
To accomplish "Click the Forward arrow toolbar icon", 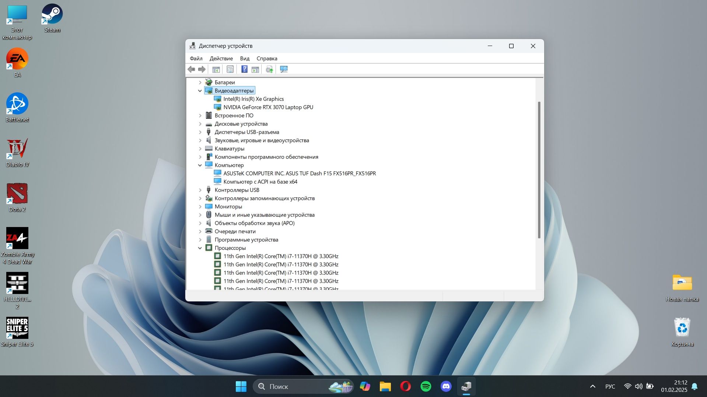I will (x=202, y=69).
